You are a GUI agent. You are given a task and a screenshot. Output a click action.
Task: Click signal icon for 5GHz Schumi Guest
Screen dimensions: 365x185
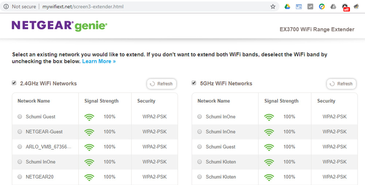click(x=269, y=147)
